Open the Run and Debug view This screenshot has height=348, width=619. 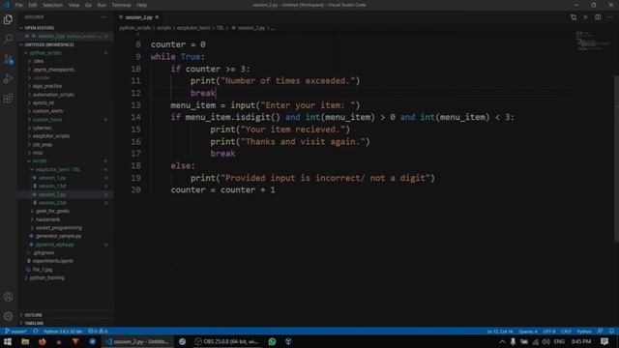(x=8, y=78)
